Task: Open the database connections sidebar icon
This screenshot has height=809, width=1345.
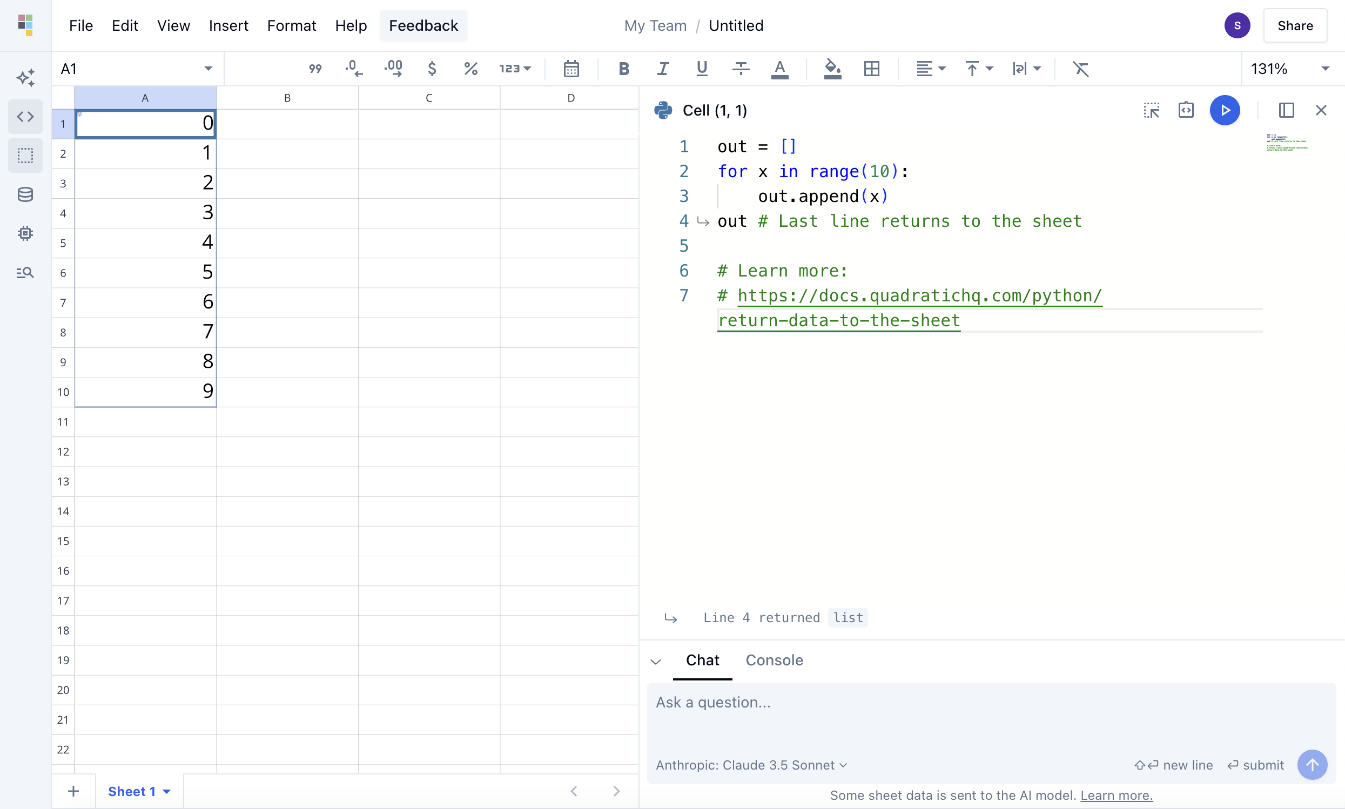Action: pos(25,194)
